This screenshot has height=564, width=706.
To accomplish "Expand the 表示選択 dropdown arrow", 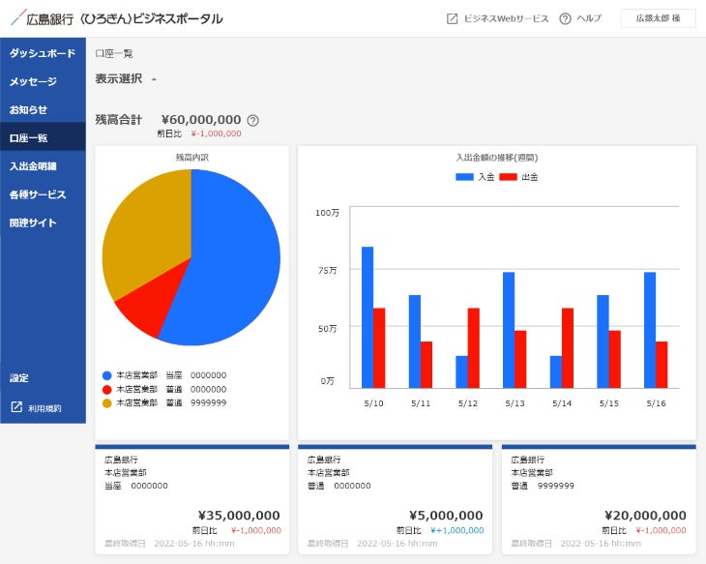I will tap(154, 79).
